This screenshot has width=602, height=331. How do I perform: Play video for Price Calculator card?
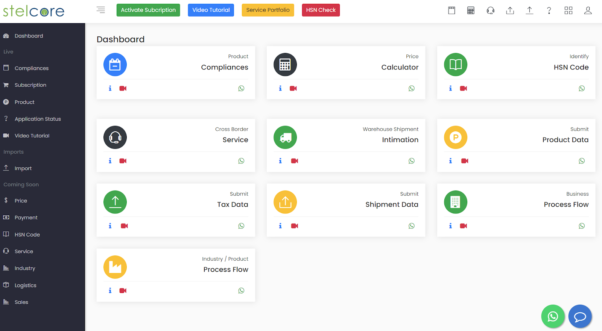click(x=293, y=88)
